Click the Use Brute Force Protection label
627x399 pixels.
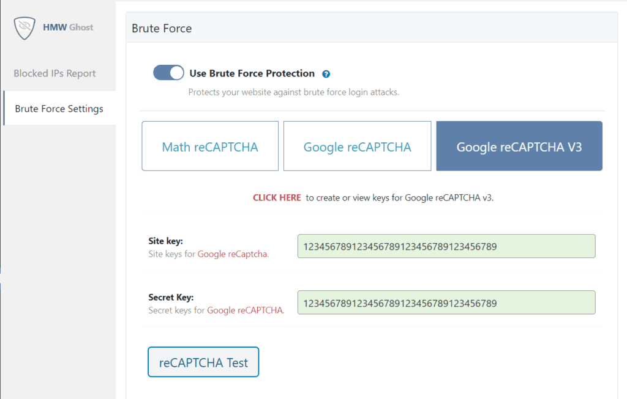(x=252, y=73)
